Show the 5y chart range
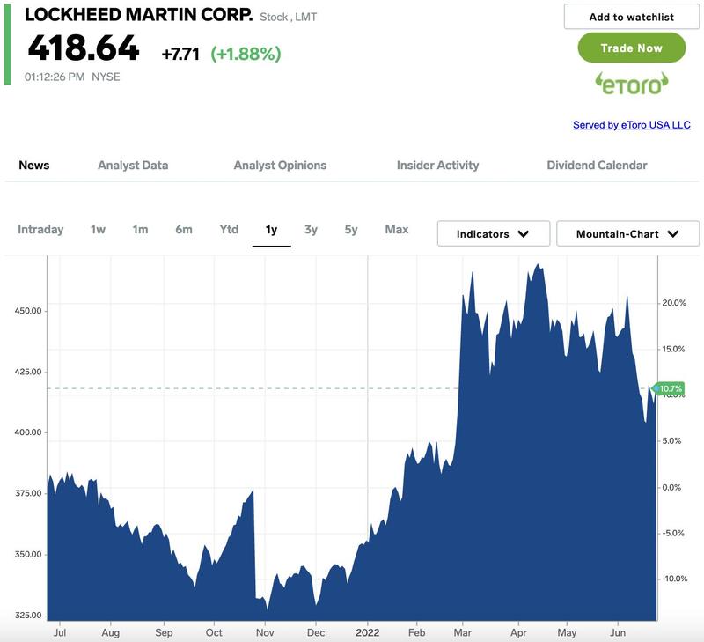The height and width of the screenshot is (642, 704). 351,230
